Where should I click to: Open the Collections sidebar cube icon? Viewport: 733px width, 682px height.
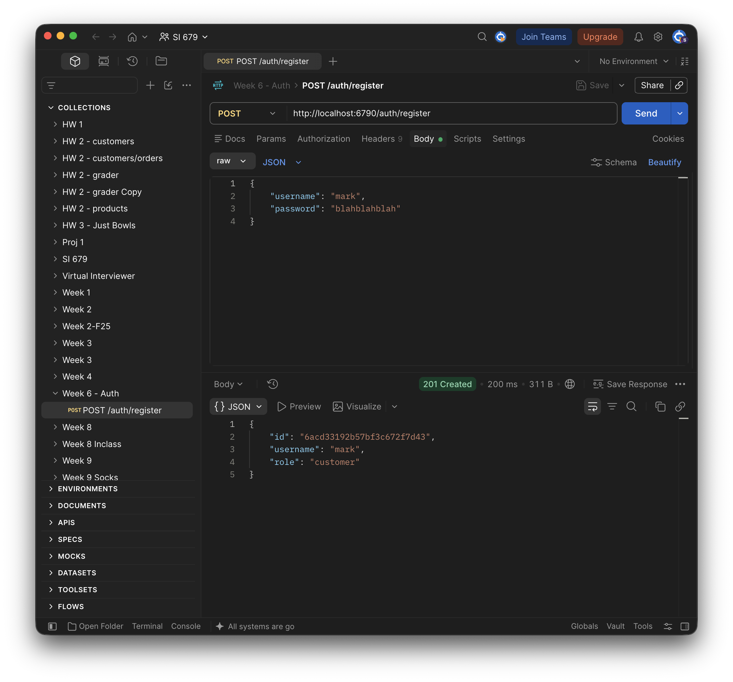tap(75, 61)
